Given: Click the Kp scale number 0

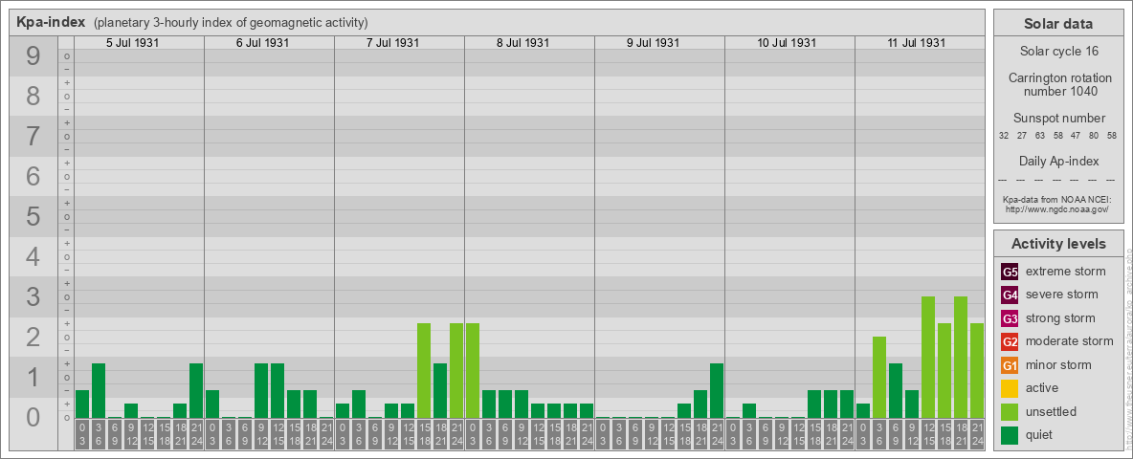Looking at the screenshot, I should pyautogui.click(x=33, y=417).
